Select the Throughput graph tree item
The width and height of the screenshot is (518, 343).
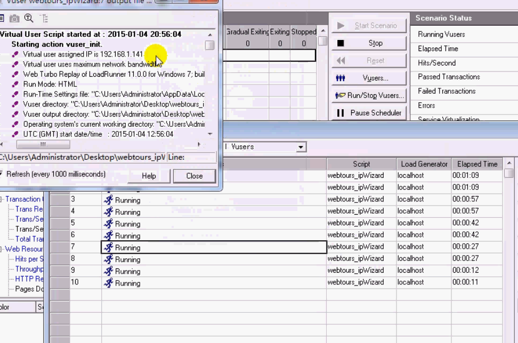[29, 269]
